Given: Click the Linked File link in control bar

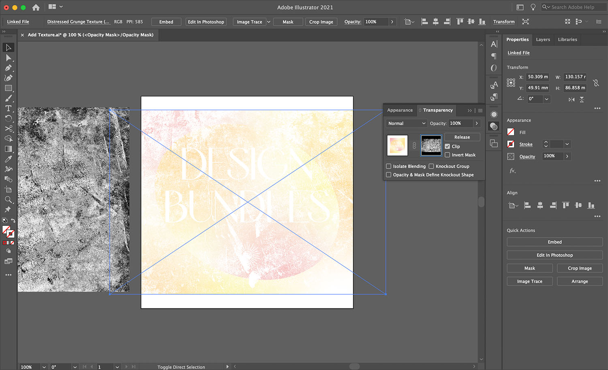Looking at the screenshot, I should (x=18, y=22).
